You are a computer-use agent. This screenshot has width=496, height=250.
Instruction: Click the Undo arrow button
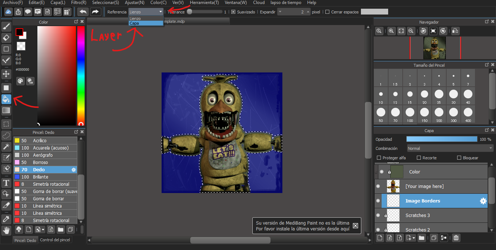tap(83, 12)
